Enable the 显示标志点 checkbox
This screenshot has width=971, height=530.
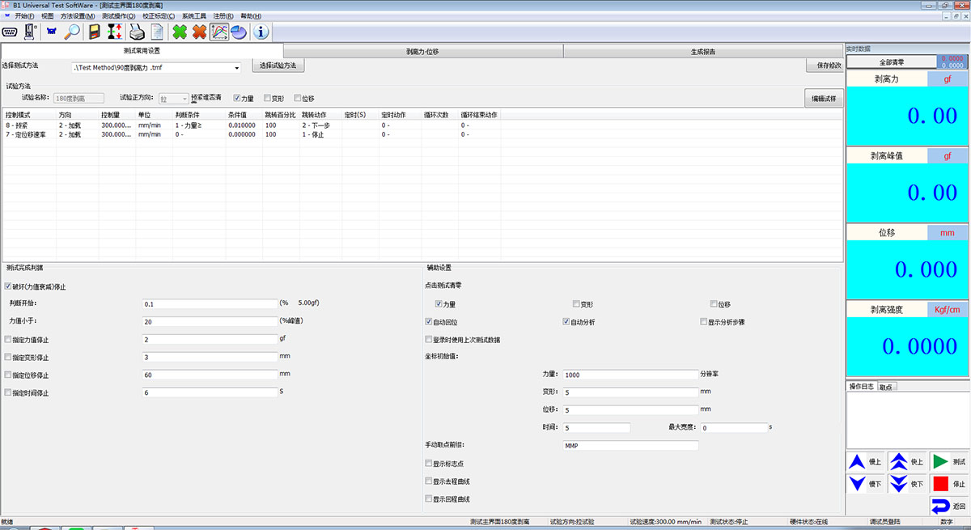click(x=429, y=464)
